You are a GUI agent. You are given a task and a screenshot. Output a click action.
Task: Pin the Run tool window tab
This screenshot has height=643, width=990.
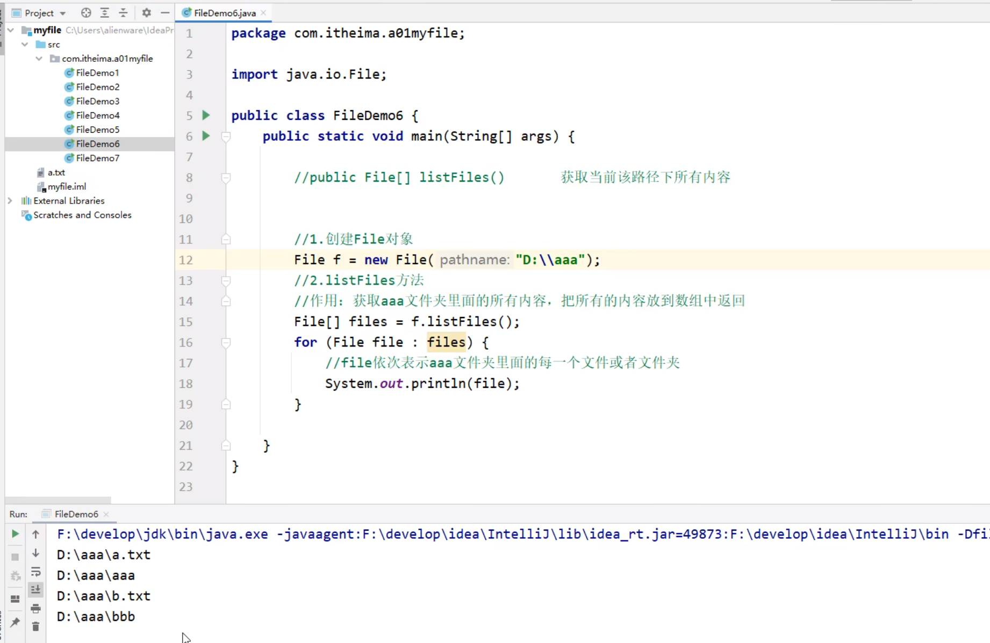click(x=15, y=623)
